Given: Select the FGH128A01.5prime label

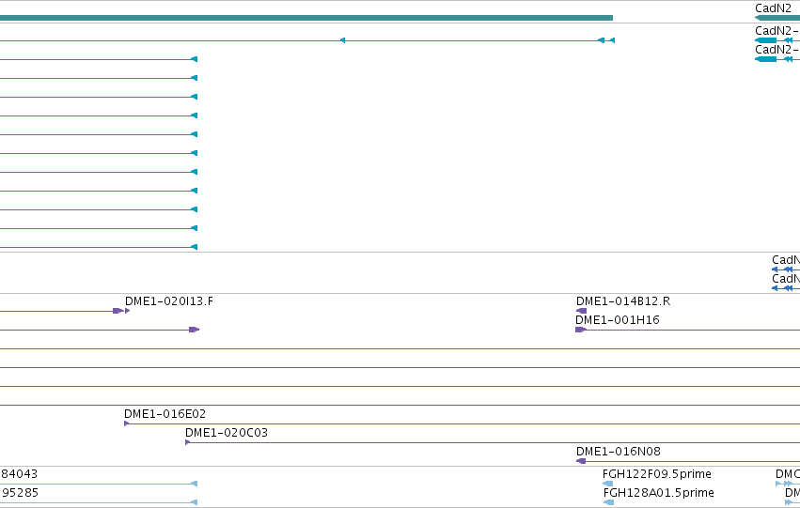Looking at the screenshot, I should pyautogui.click(x=659, y=493).
